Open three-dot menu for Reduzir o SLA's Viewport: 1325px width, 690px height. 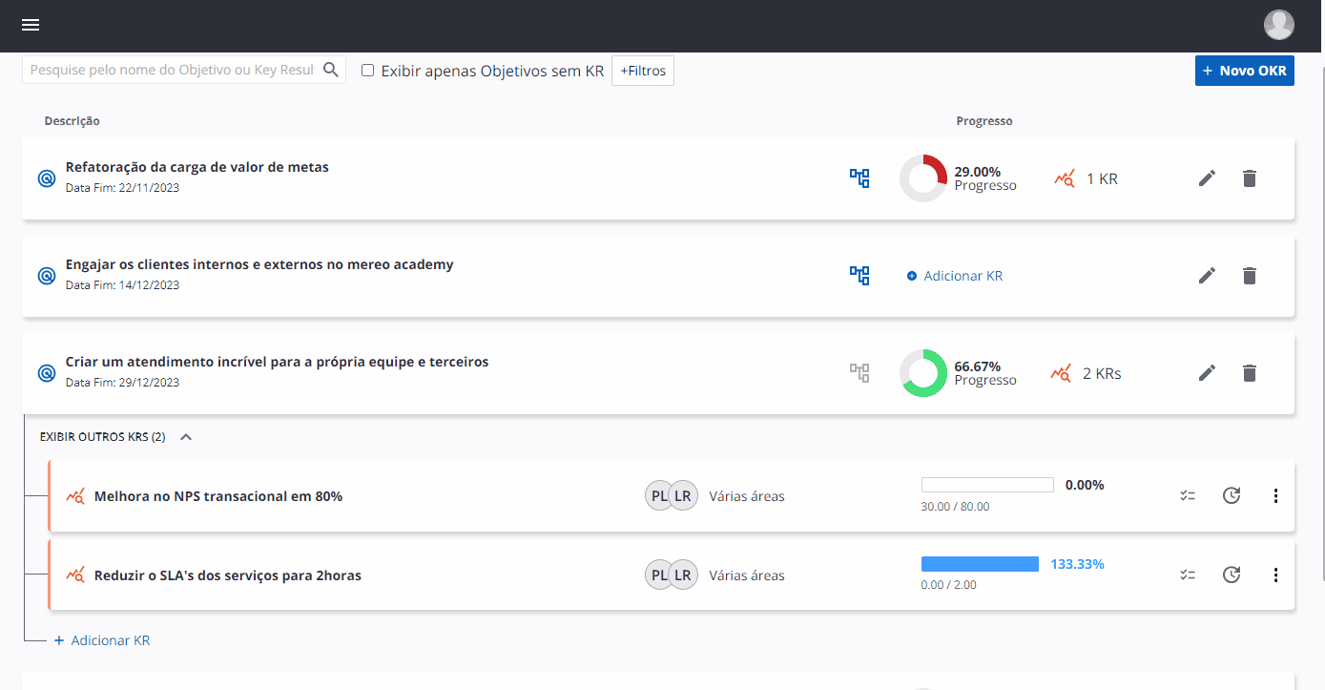coord(1275,575)
